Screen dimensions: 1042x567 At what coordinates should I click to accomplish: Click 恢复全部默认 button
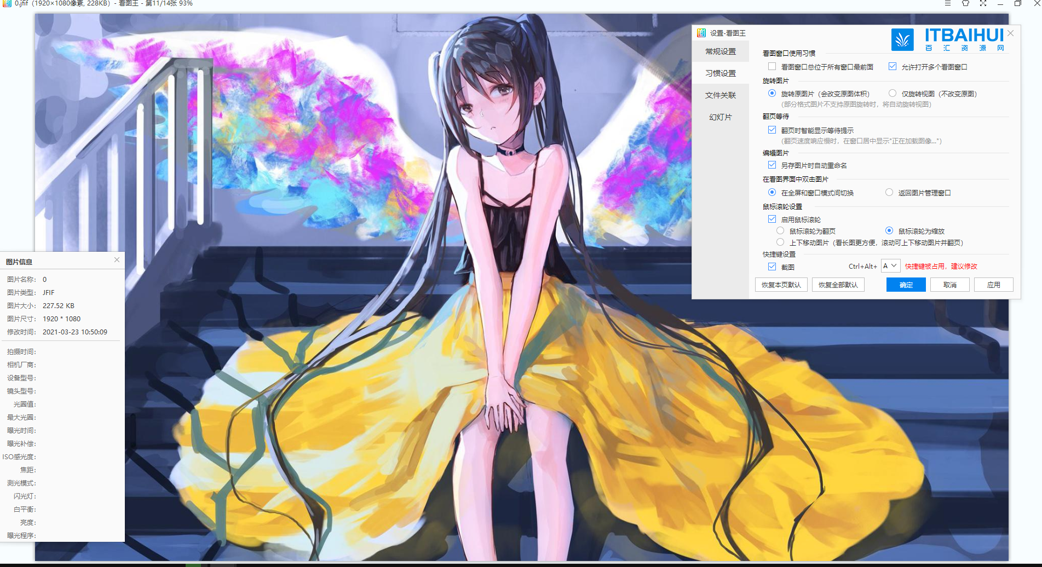(x=838, y=285)
